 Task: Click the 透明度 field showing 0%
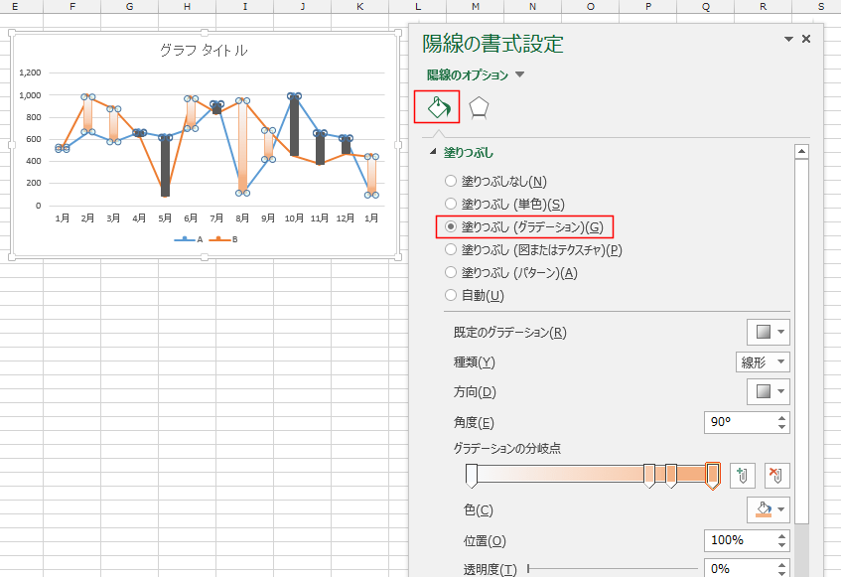[x=740, y=568]
